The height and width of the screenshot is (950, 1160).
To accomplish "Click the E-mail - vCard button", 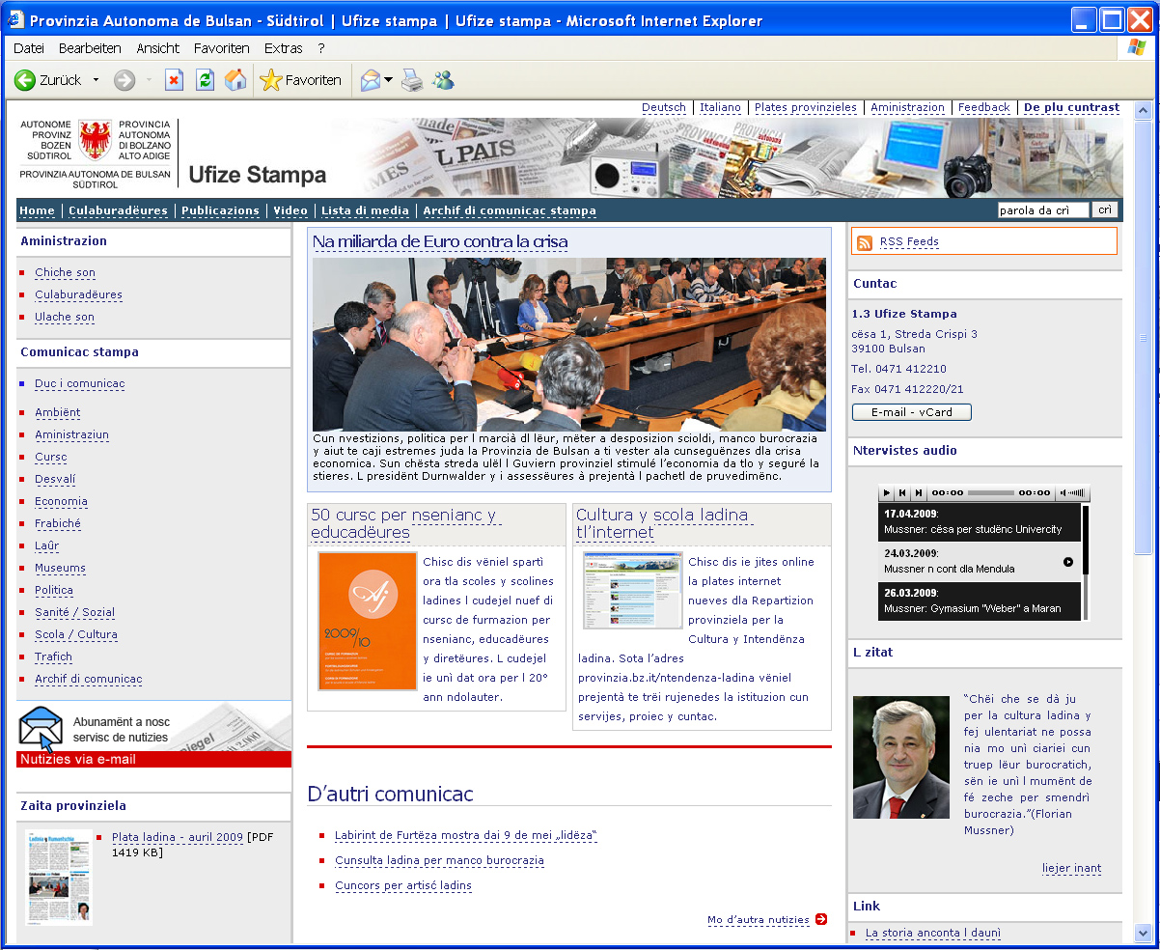I will pos(911,412).
